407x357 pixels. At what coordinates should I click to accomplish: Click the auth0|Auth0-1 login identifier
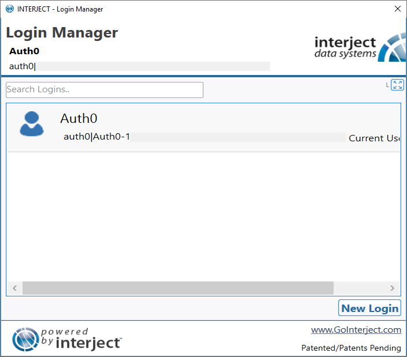click(x=97, y=137)
